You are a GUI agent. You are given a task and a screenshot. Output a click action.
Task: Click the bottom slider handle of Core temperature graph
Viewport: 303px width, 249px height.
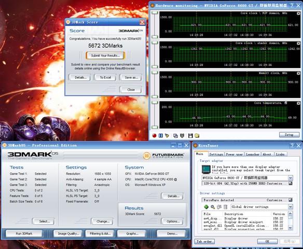pyautogui.click(x=155, y=127)
